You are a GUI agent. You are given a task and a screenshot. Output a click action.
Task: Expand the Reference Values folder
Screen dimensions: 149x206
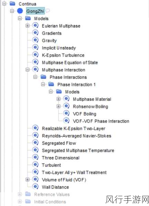[x=20, y=194]
